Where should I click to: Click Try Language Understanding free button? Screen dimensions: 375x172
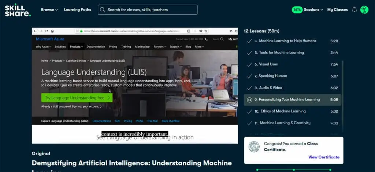pyautogui.click(x=77, y=98)
